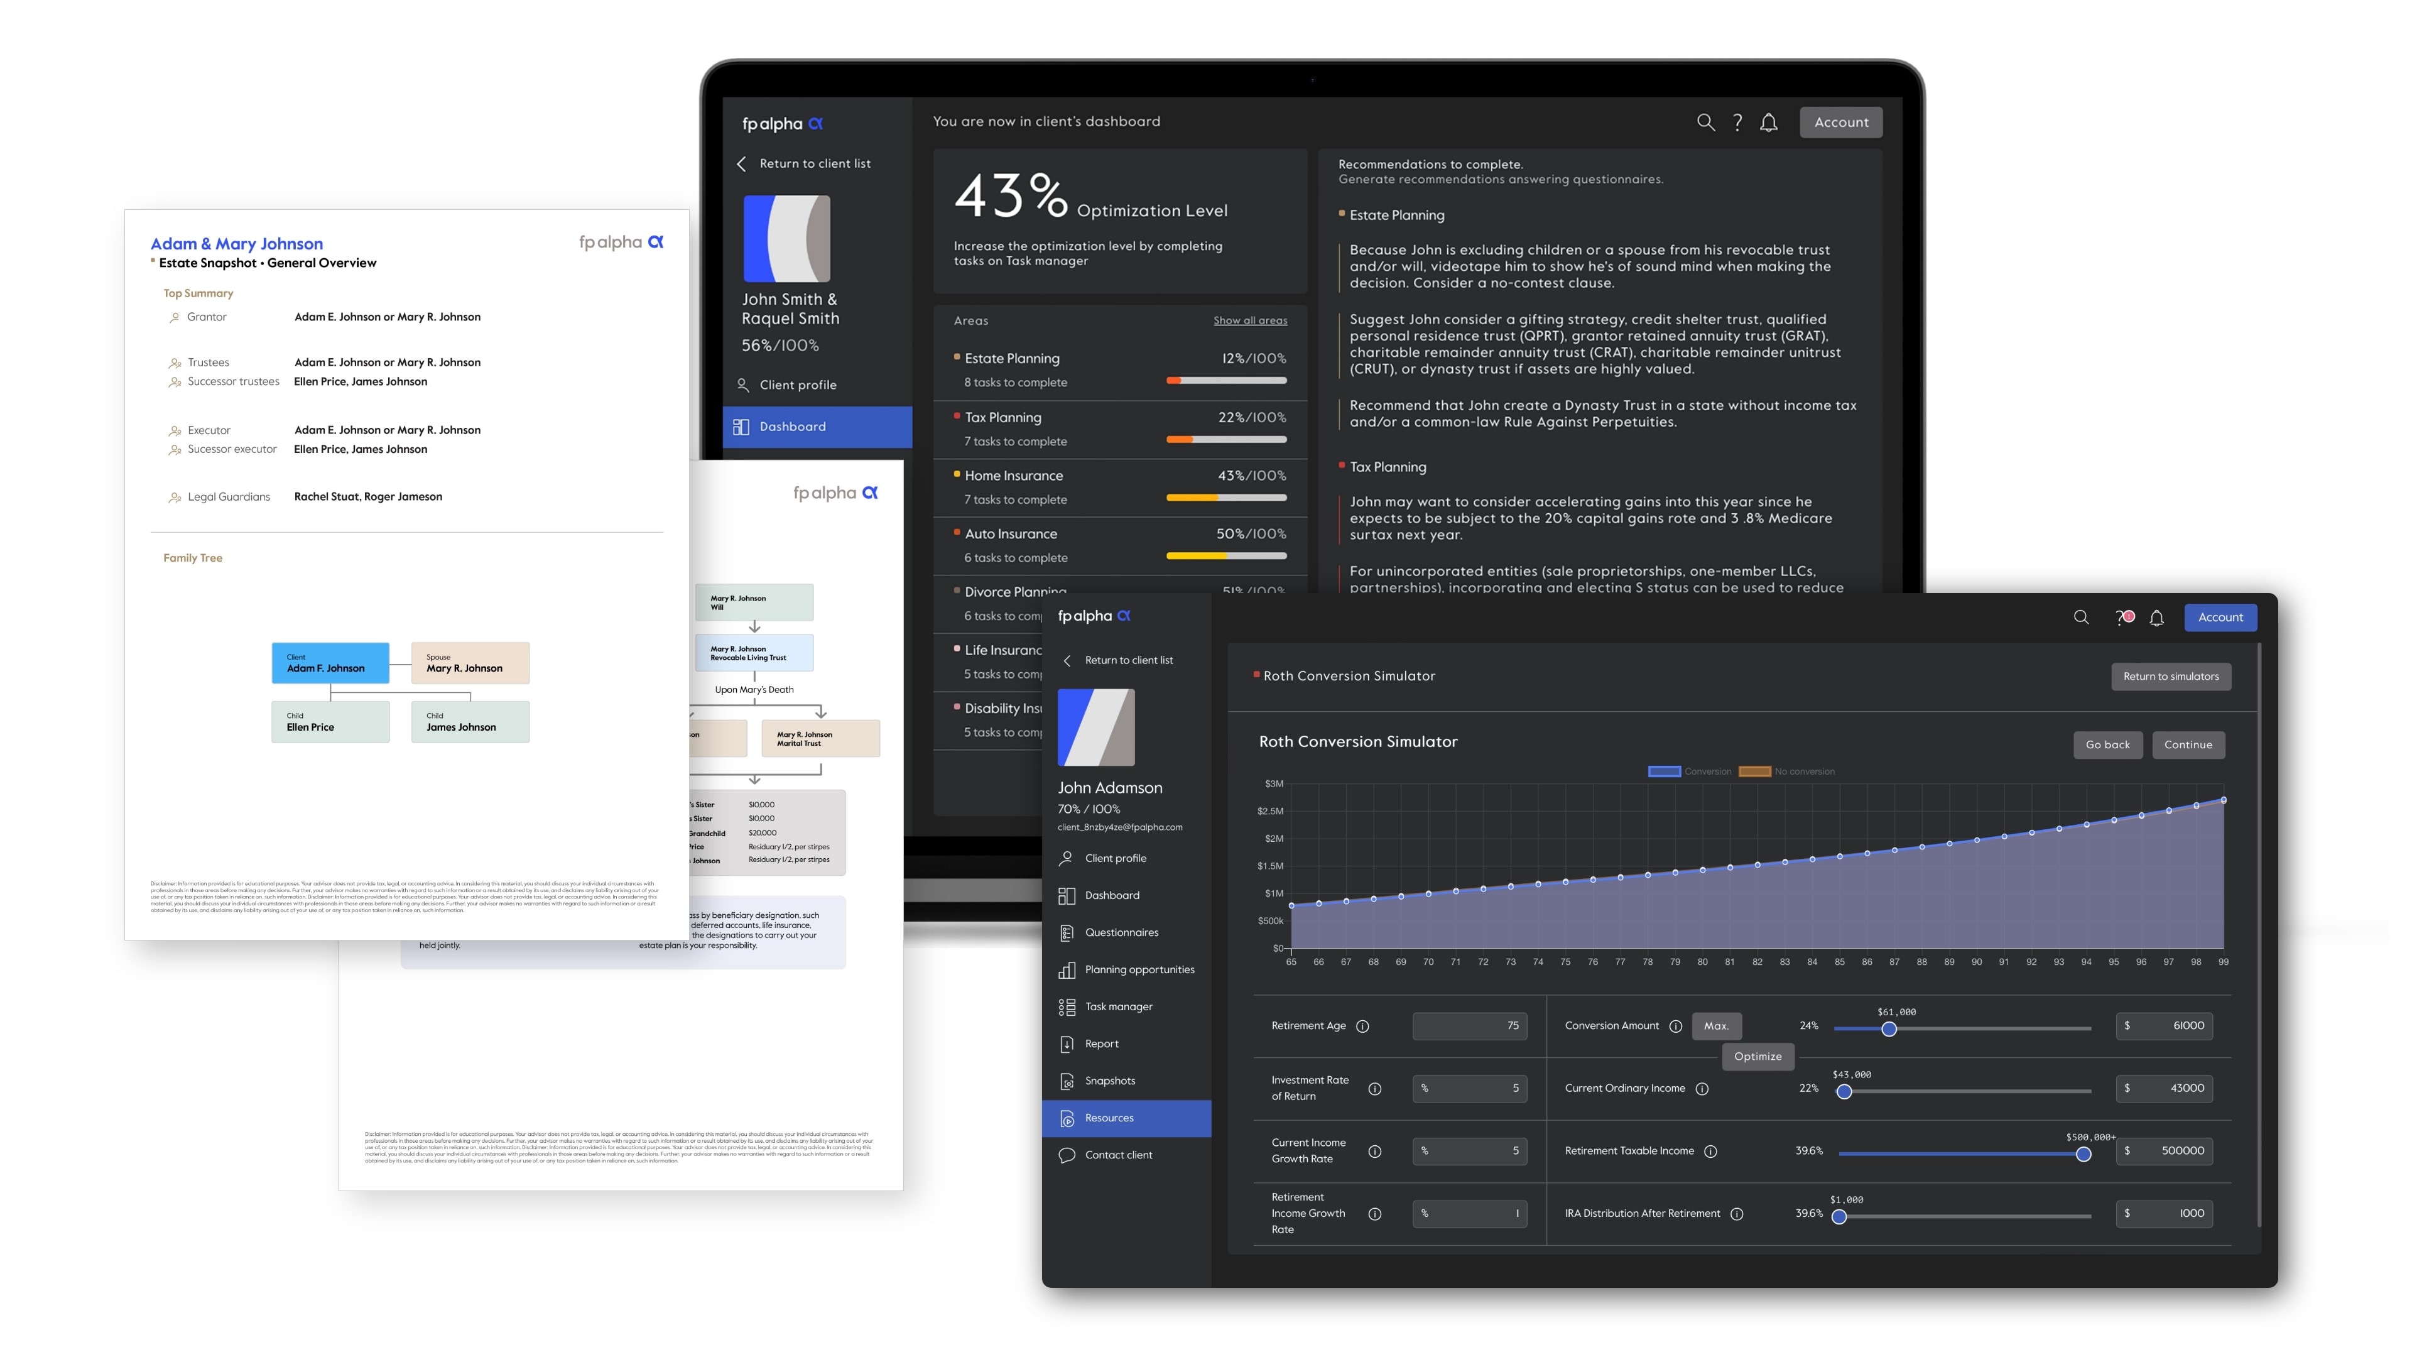Click IRA Distribution dollar input field
Viewport: 2412px width, 1357px height.
coord(2164,1214)
